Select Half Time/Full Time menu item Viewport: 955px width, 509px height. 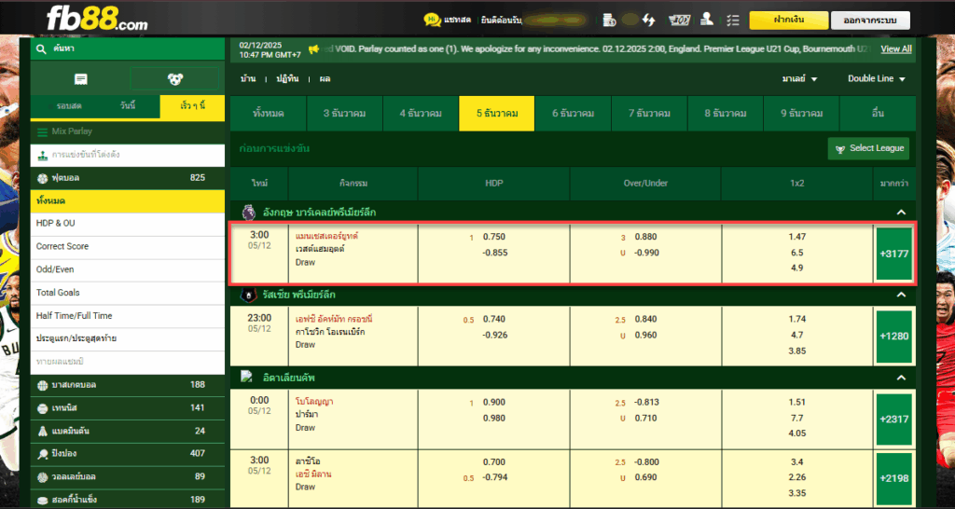click(127, 316)
